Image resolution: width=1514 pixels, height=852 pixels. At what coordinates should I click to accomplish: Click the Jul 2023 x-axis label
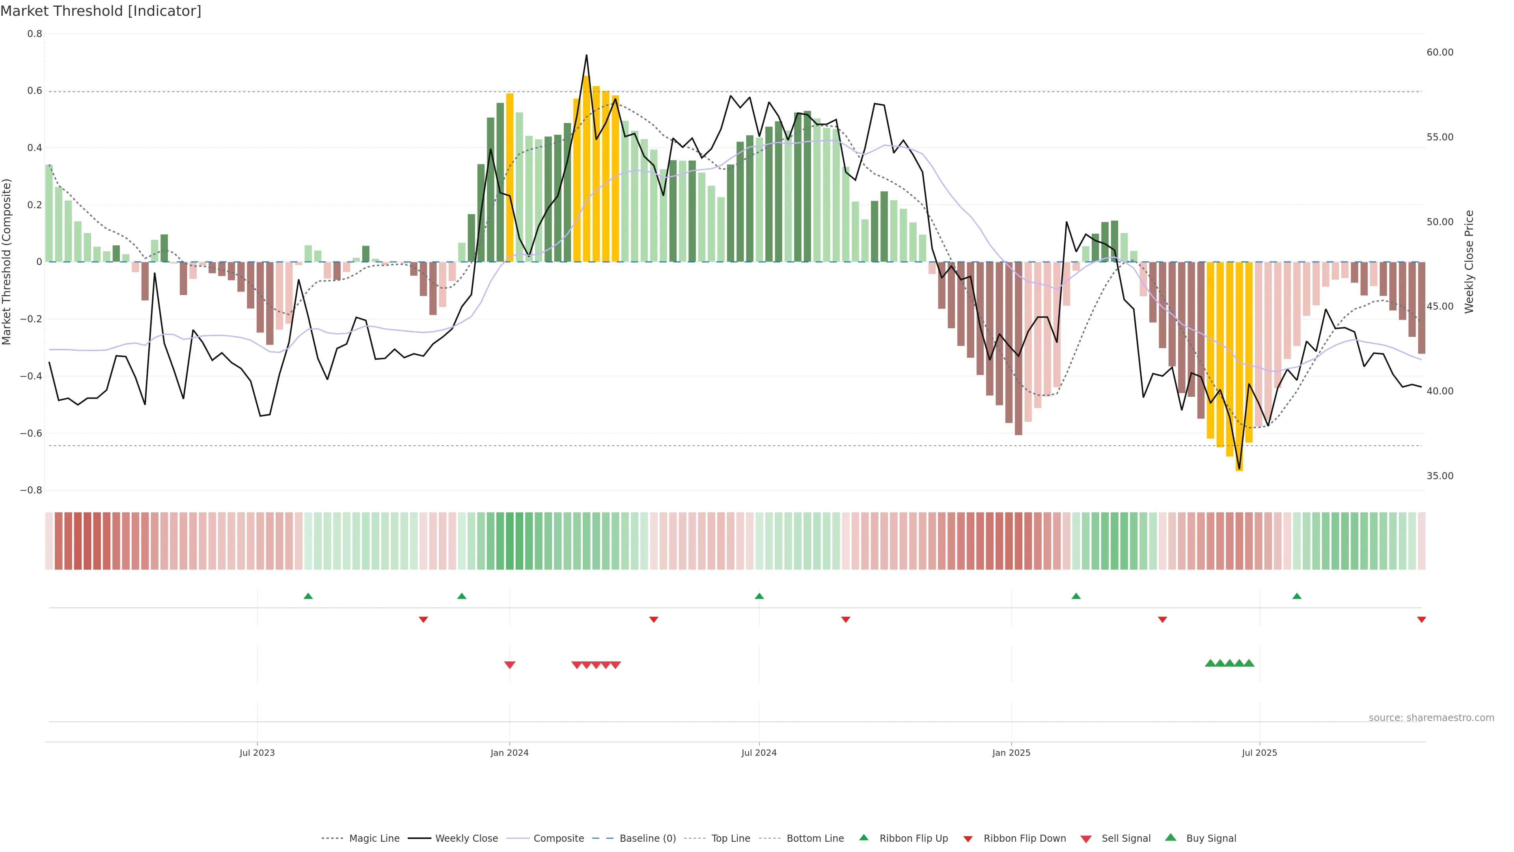(x=257, y=753)
